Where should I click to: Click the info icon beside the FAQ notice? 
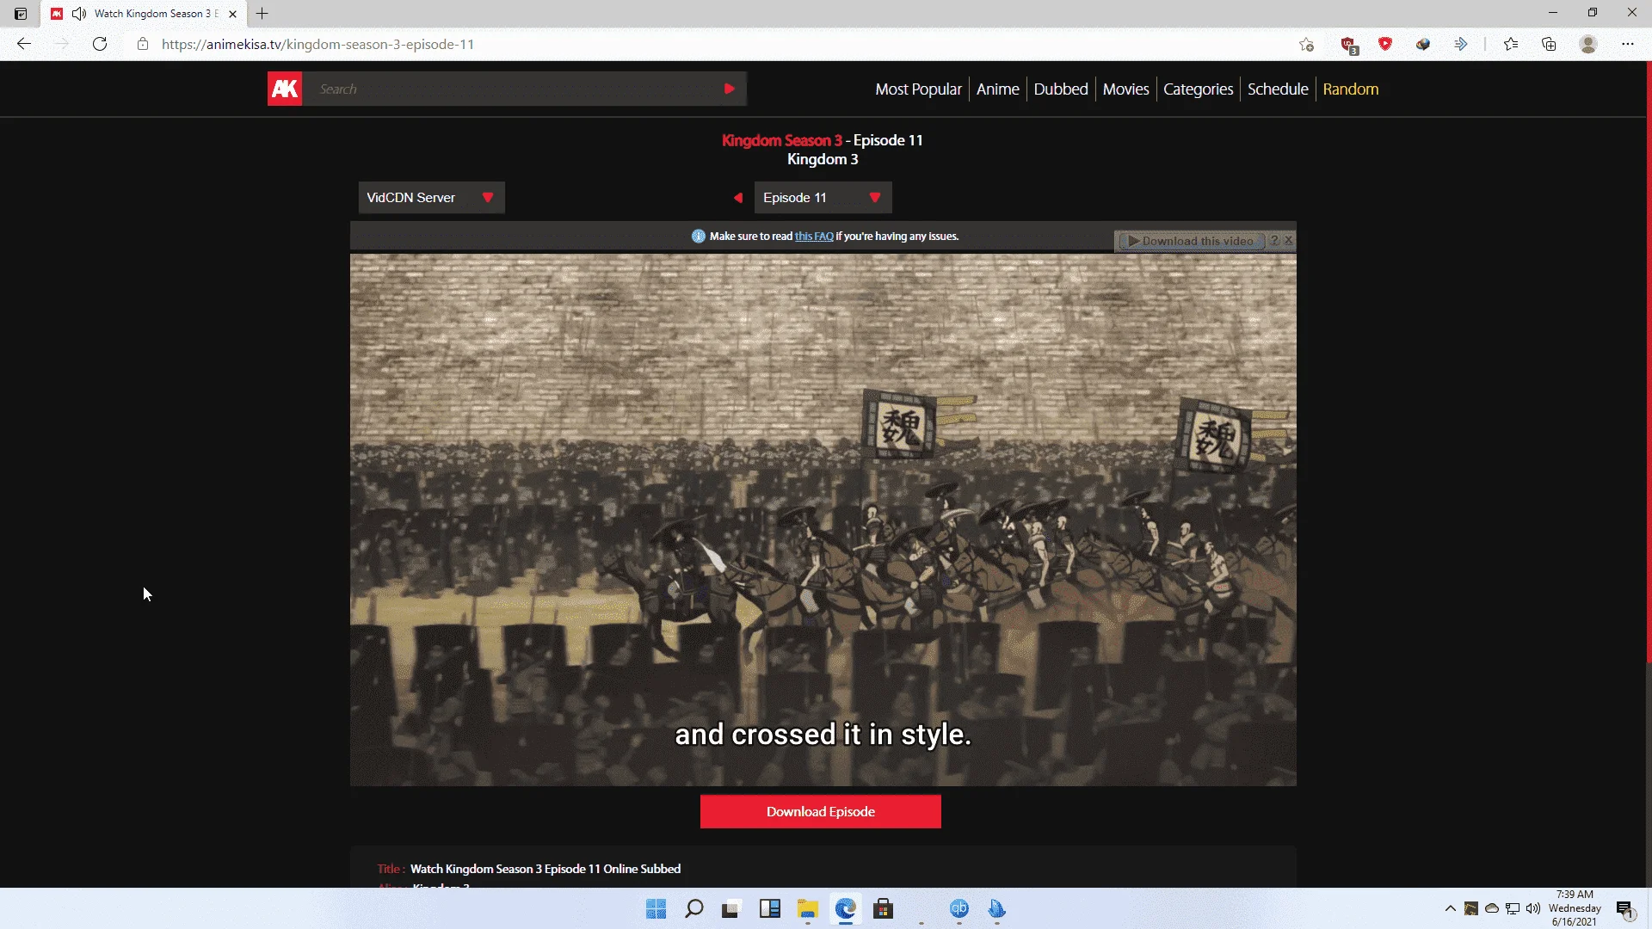click(x=699, y=237)
